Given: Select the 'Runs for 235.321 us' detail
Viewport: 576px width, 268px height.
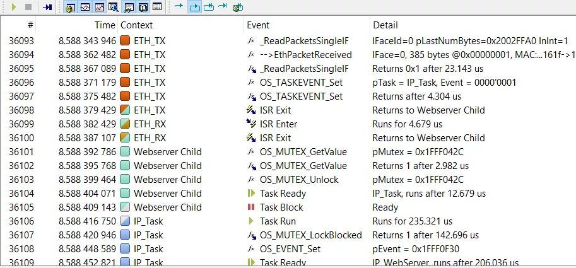Looking at the screenshot, I should tap(412, 221).
